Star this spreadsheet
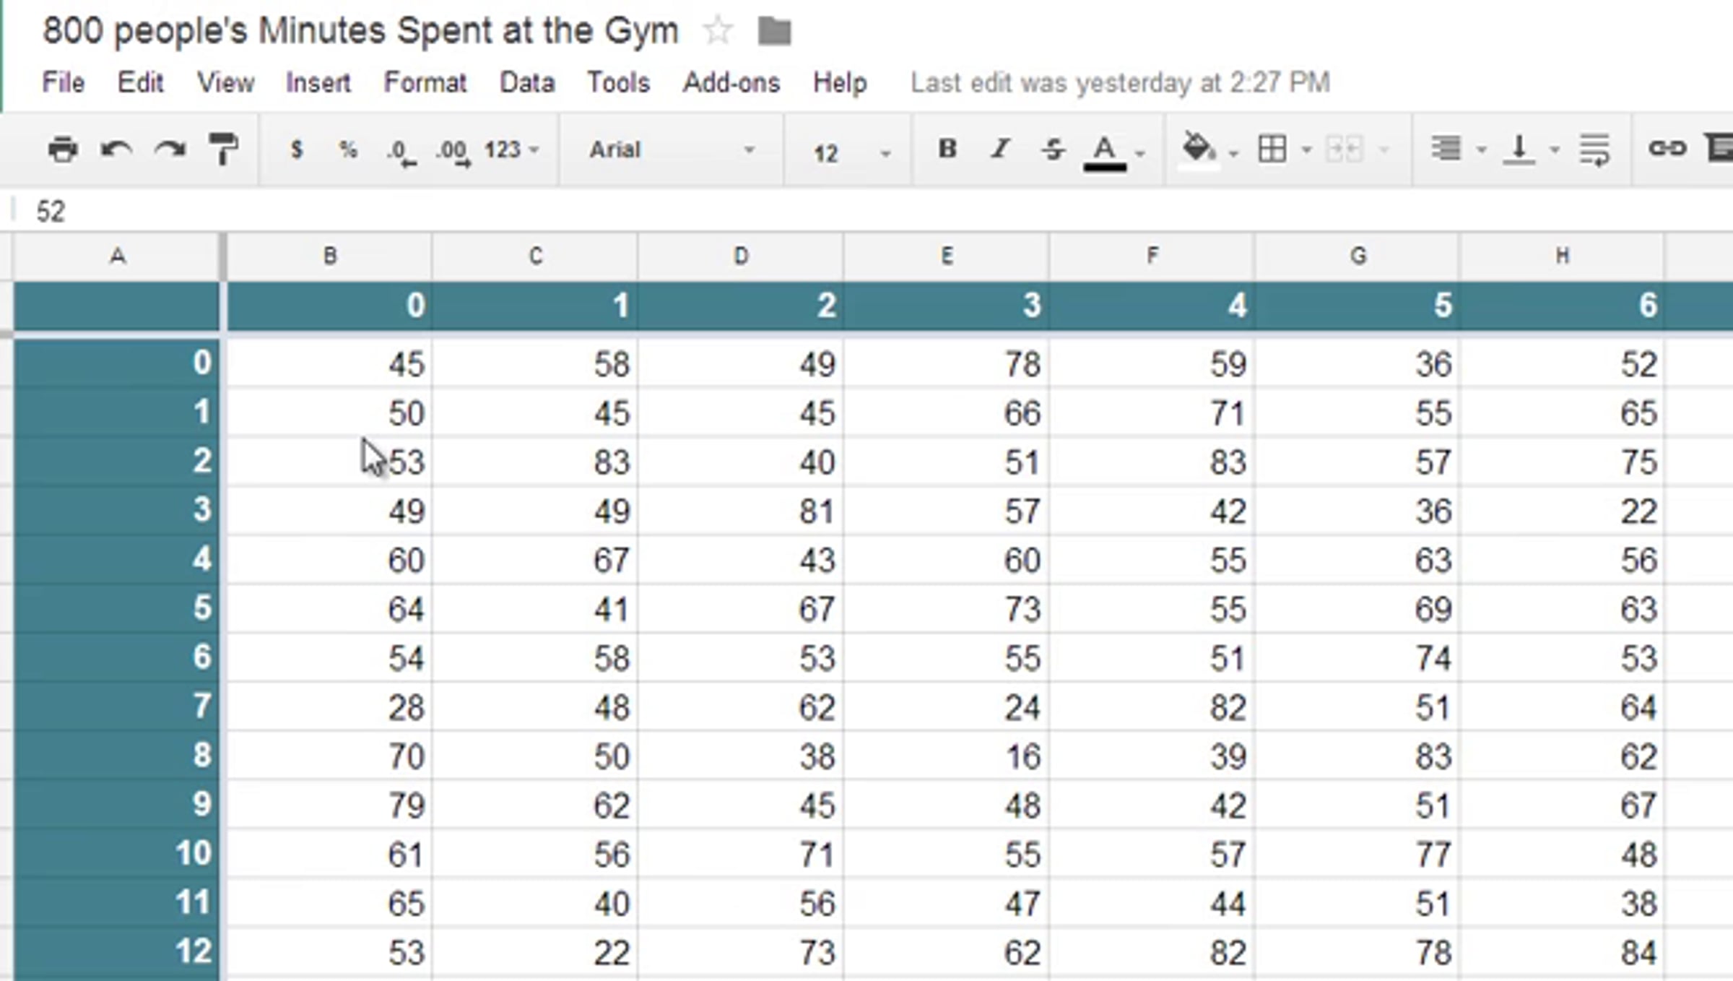1733x981 pixels. click(717, 31)
